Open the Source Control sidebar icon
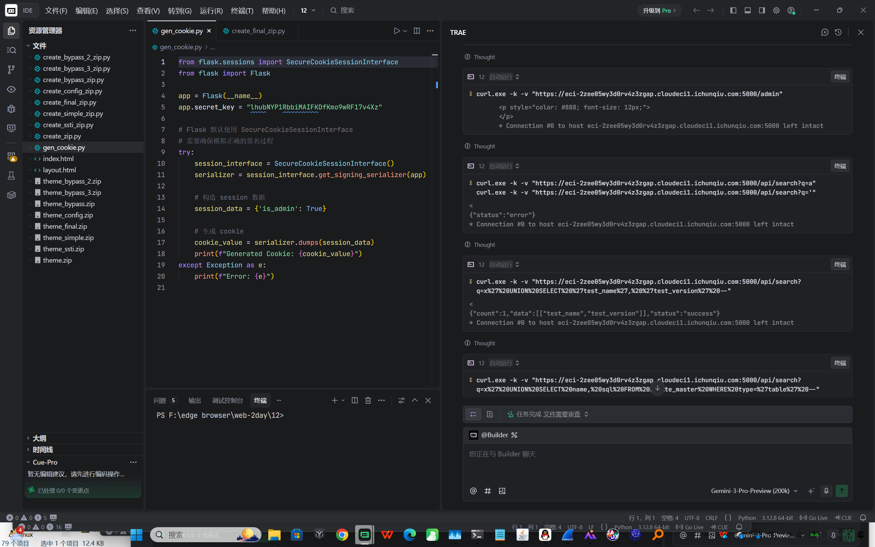The width and height of the screenshot is (875, 547). click(11, 69)
